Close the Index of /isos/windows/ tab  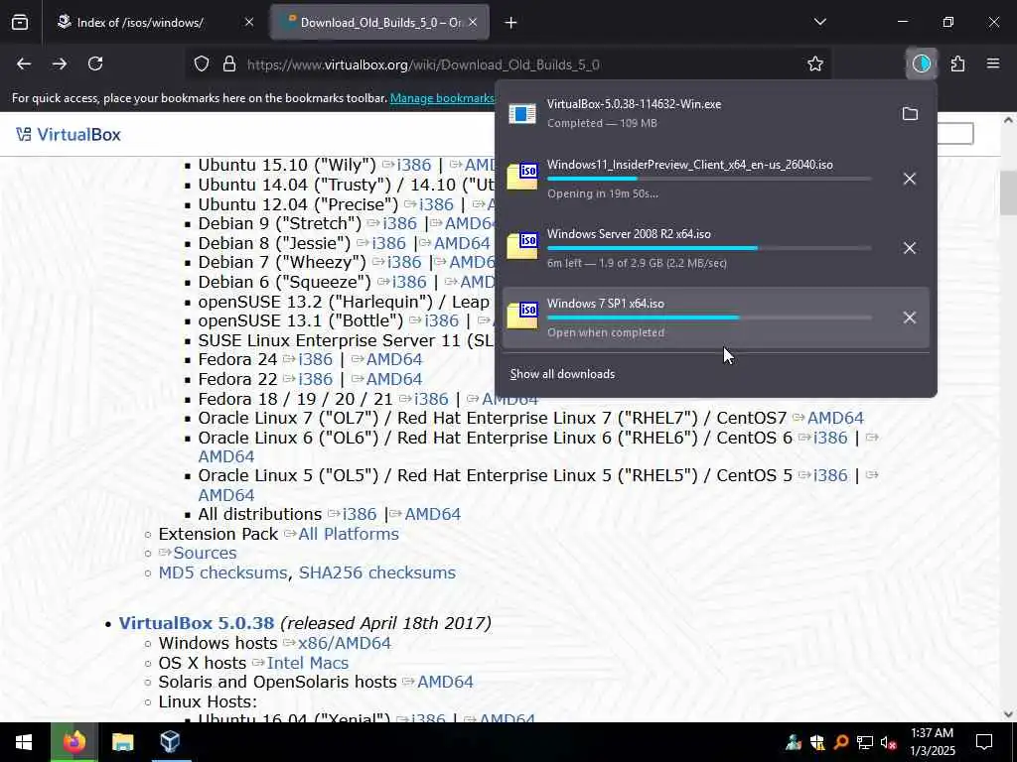pyautogui.click(x=249, y=22)
